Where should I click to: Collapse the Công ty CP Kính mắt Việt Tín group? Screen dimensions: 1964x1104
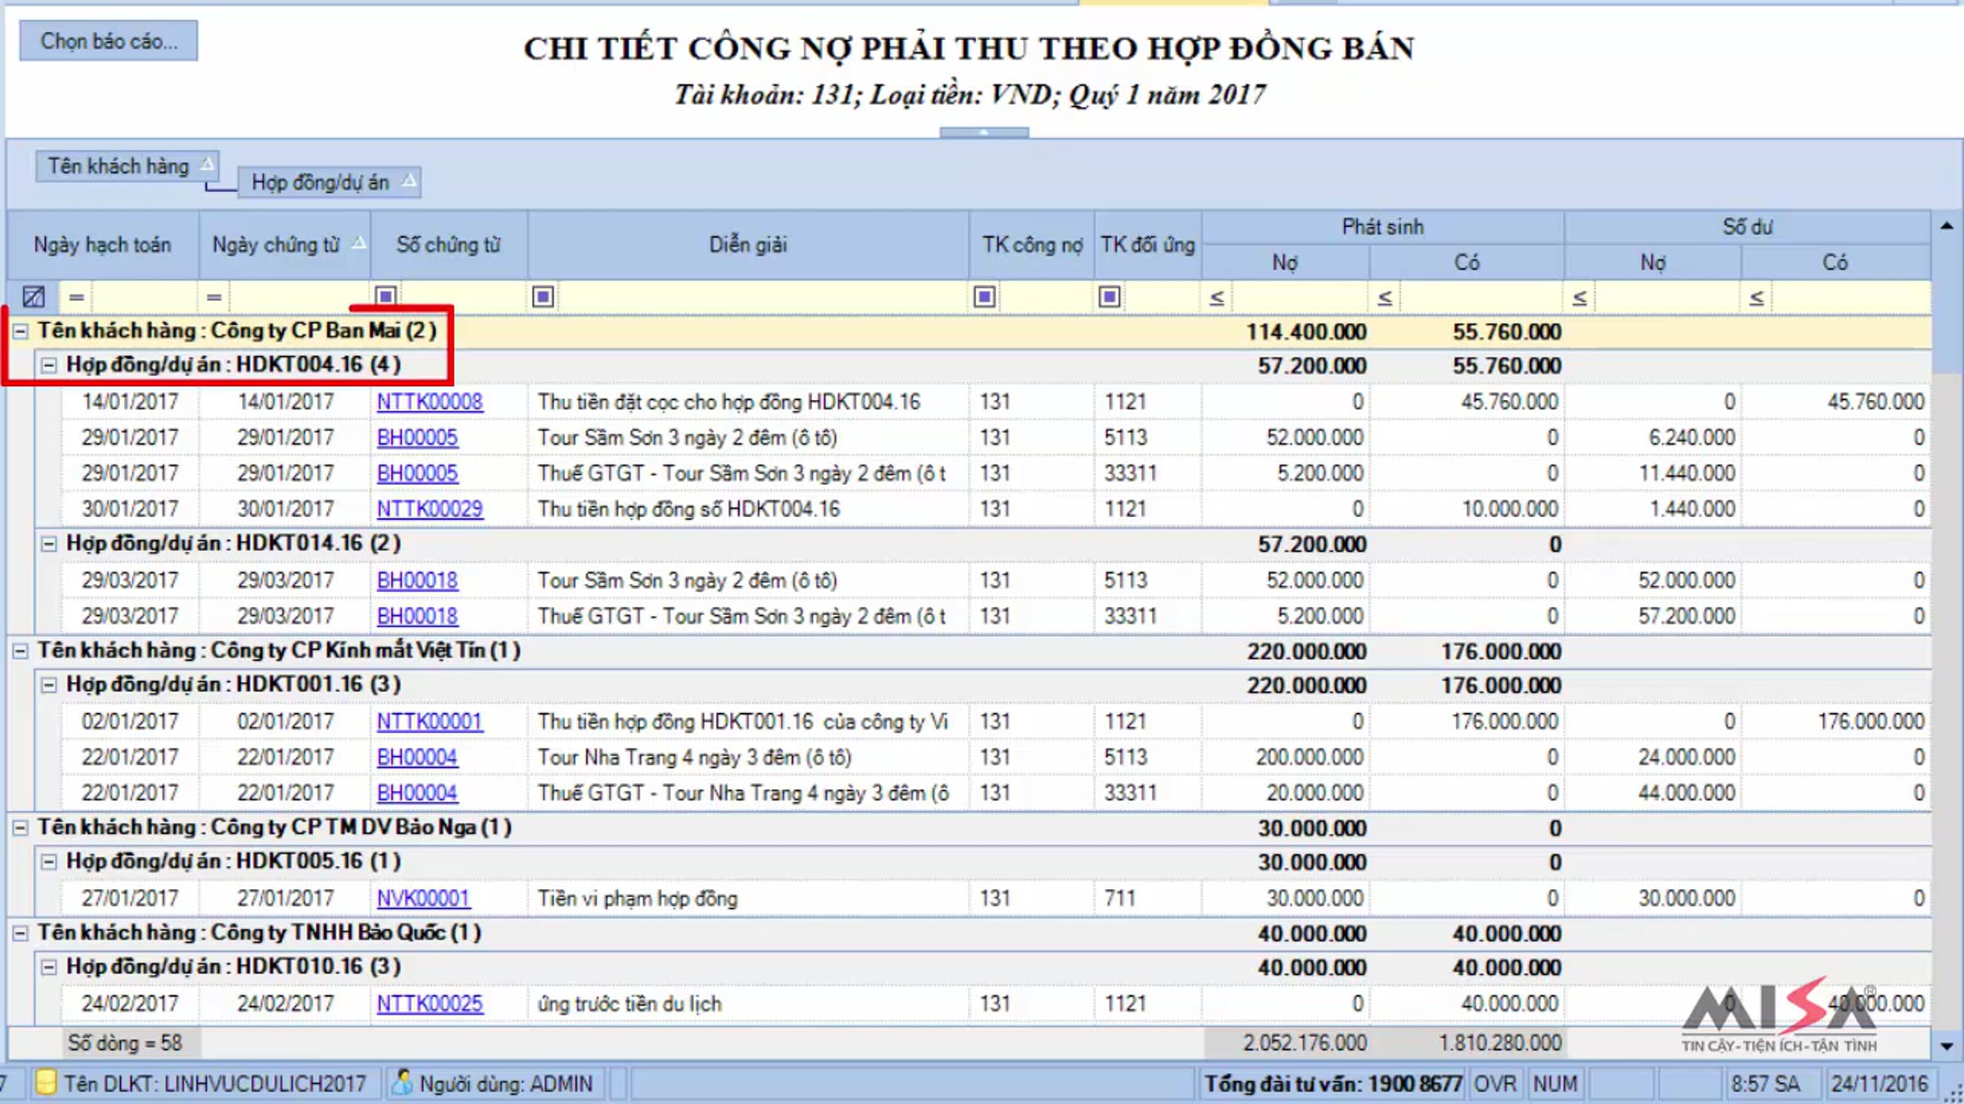20,651
